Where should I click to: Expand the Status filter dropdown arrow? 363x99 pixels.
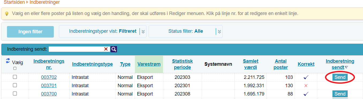pyautogui.click(x=220, y=32)
